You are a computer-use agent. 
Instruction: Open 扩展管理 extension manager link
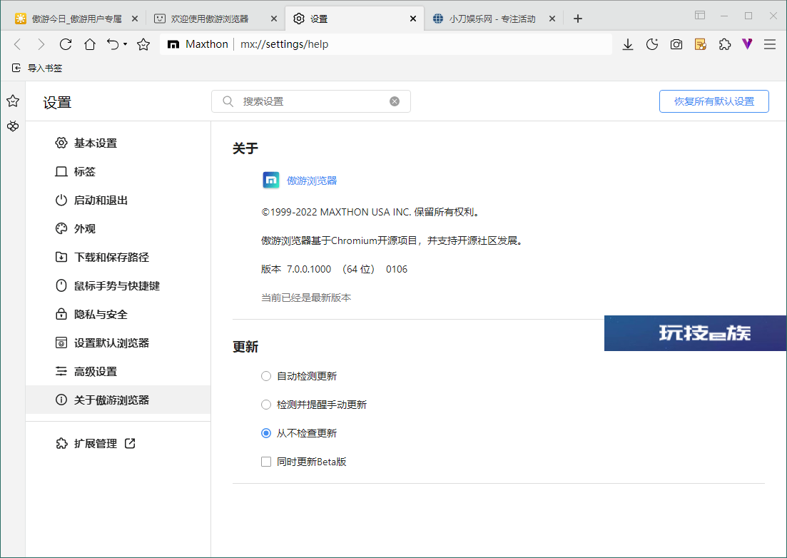pyautogui.click(x=96, y=444)
